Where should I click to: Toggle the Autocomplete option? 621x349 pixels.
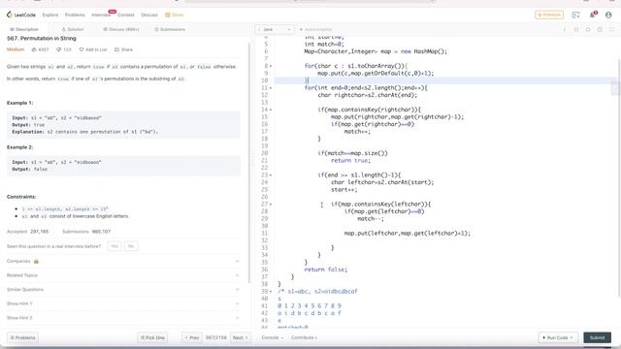click(x=315, y=29)
